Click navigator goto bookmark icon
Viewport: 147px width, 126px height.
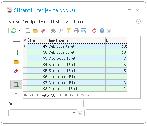click(x=83, y=95)
